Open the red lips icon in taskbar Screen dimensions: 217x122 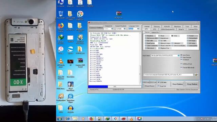tap(123, 119)
